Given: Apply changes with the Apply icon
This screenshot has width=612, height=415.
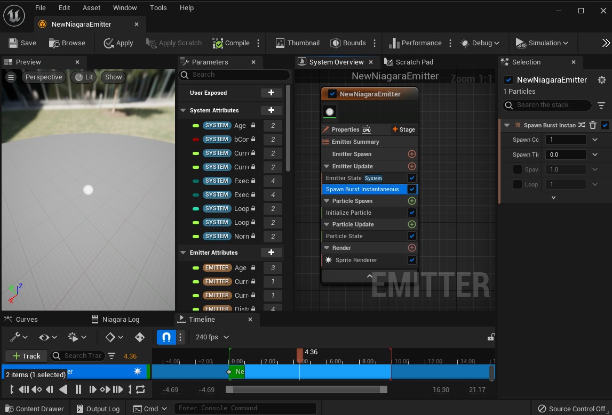Looking at the screenshot, I should coord(108,43).
